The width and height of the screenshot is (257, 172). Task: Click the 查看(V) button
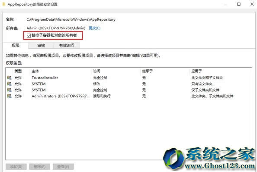(x=63, y=166)
